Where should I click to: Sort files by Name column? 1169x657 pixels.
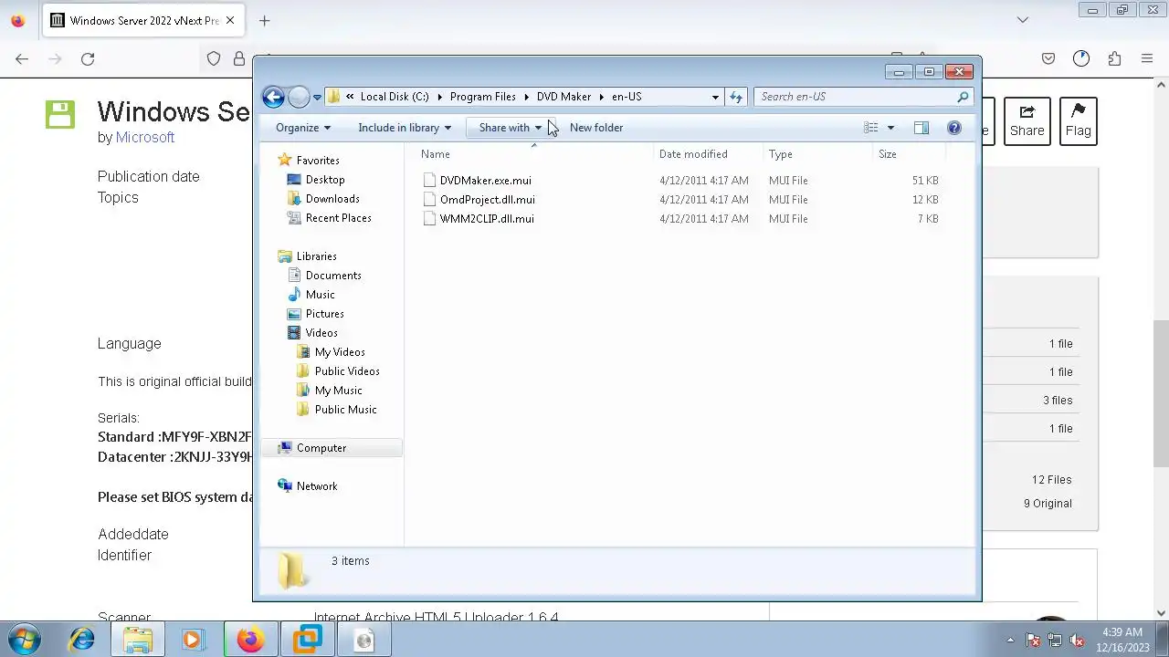pos(536,154)
